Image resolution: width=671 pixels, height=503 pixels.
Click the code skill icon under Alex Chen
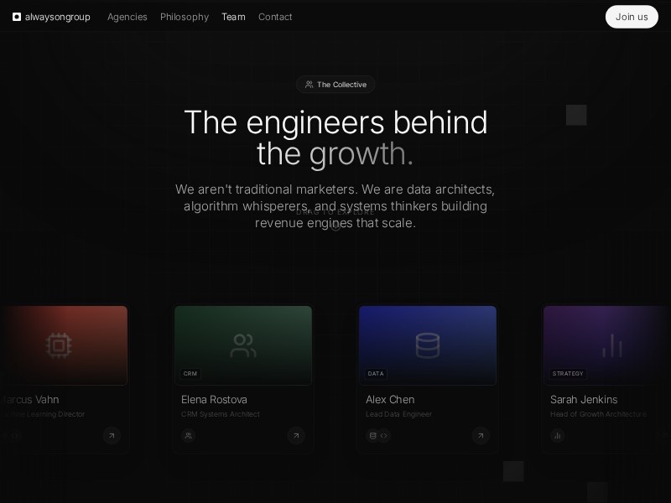pyautogui.click(x=384, y=435)
